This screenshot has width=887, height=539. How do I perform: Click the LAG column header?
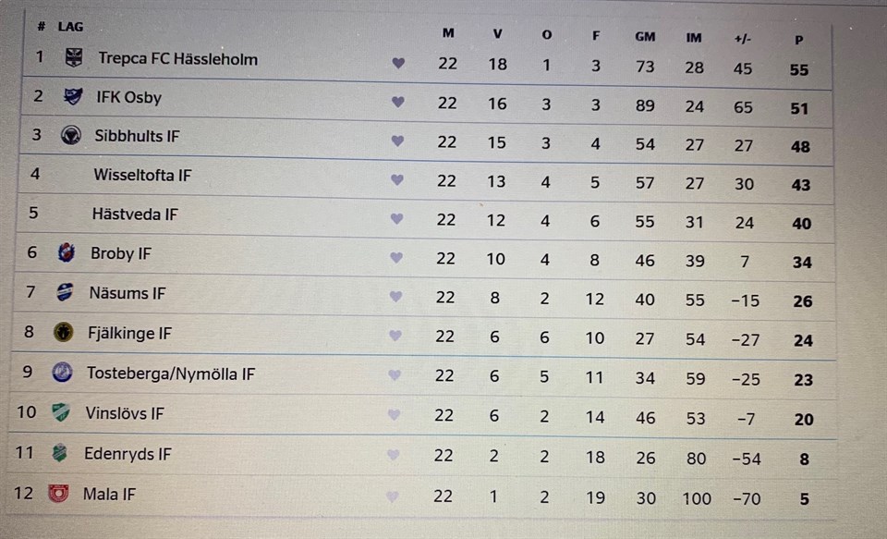tap(70, 27)
